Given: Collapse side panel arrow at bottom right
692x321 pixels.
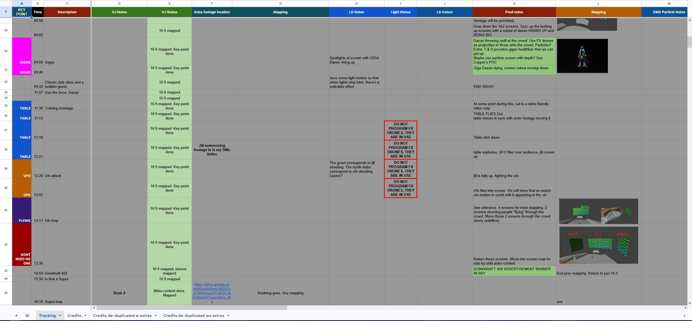Looking at the screenshot, I should click(x=684, y=316).
